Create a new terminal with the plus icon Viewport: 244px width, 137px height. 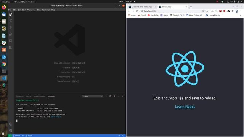(106, 96)
